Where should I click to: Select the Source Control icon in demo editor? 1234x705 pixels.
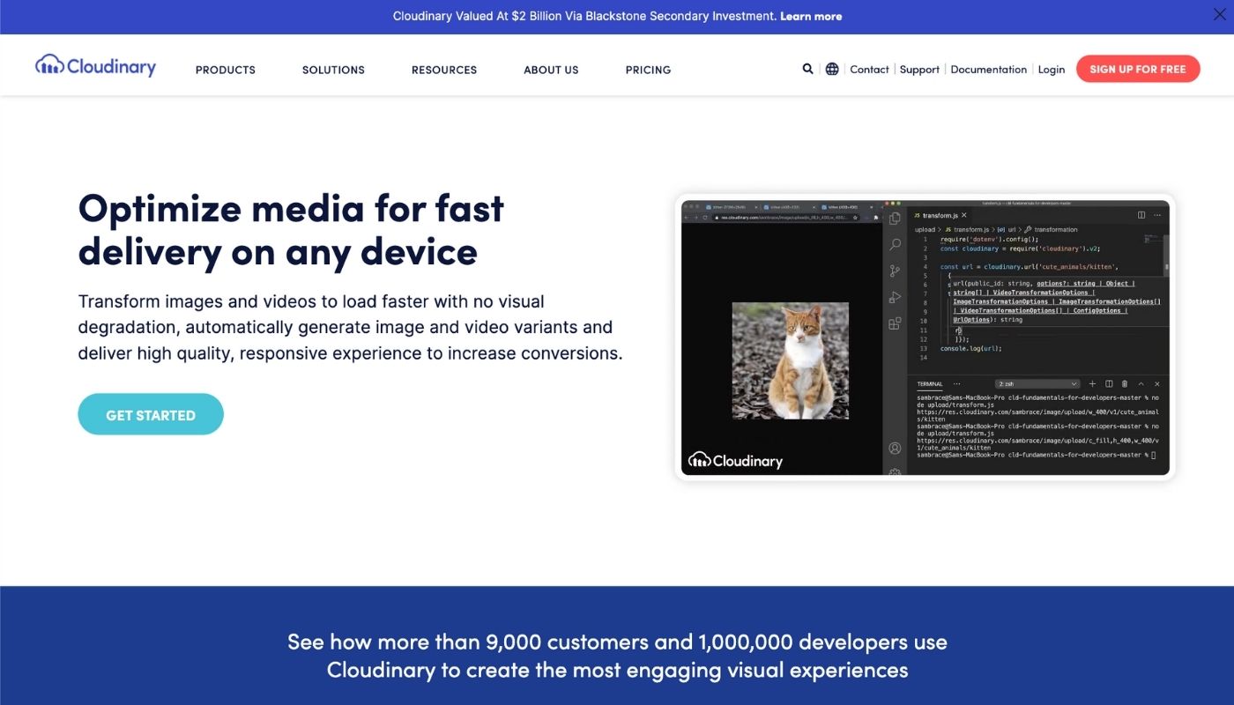click(895, 271)
